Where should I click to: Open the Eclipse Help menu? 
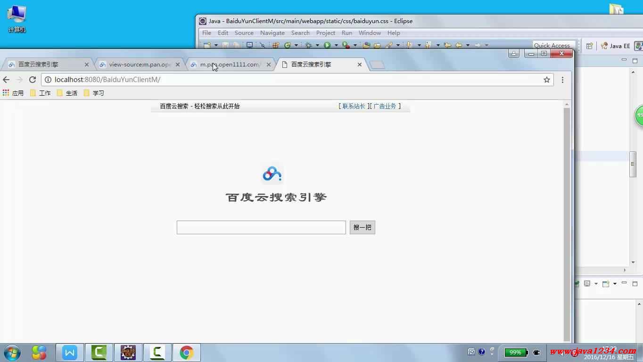(394, 33)
